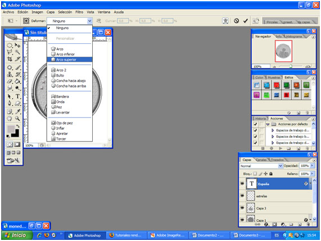Collapse the Acciones por defecto folder

268,124
